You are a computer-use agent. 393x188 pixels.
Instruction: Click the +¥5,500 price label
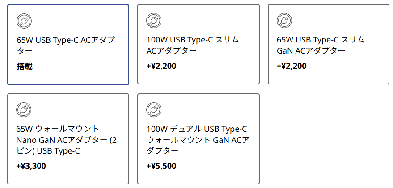coord(161,167)
